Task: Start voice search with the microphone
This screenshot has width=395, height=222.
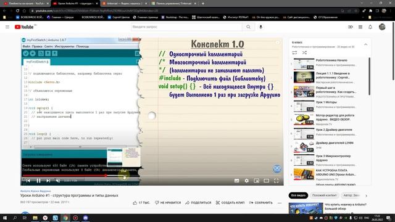Action: coord(260,27)
